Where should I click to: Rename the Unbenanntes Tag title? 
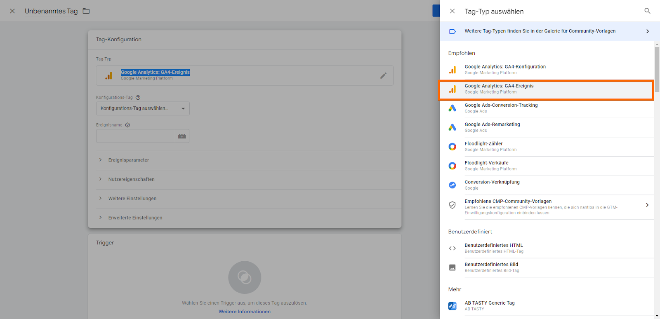tap(51, 11)
